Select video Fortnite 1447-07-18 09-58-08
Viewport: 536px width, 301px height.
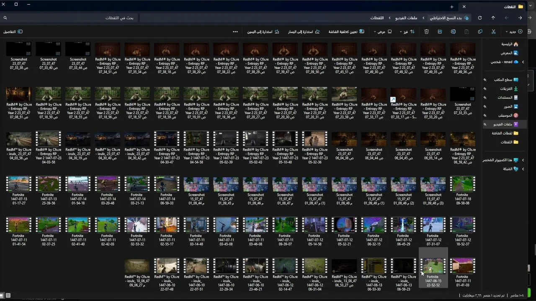pyautogui.click(x=462, y=190)
